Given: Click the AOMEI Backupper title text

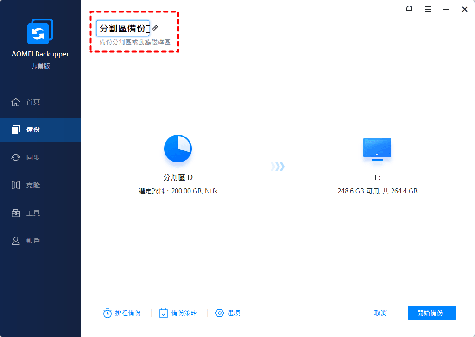Looking at the screenshot, I should (40, 54).
